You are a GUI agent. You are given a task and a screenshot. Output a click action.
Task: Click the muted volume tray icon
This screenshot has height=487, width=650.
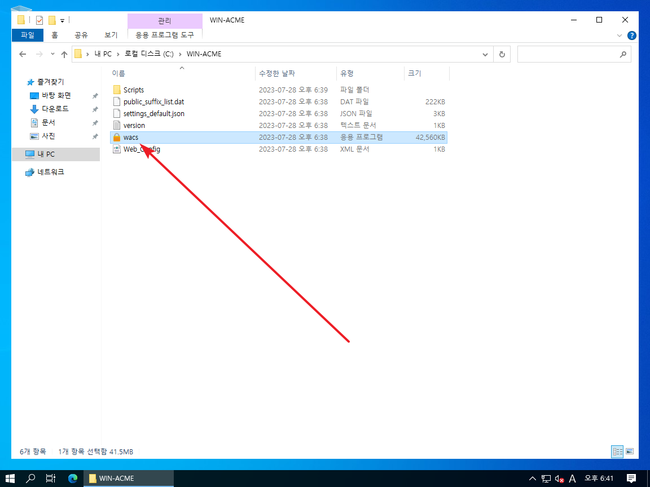tap(559, 479)
